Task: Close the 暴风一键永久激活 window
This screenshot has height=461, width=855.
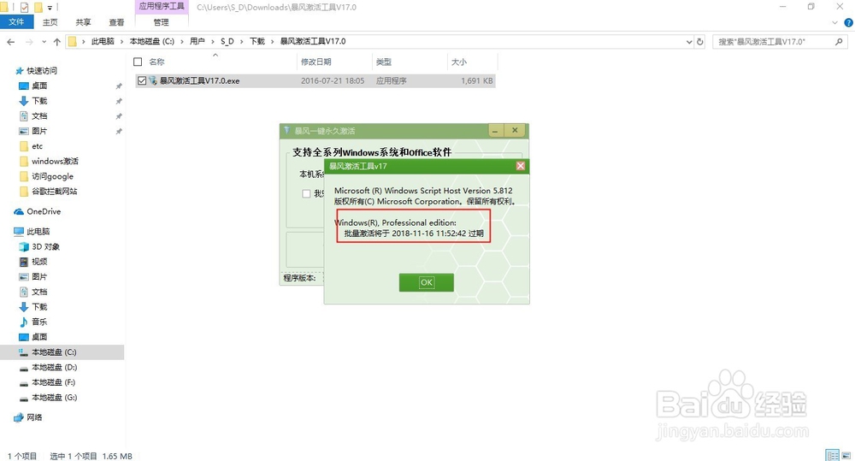Action: pyautogui.click(x=515, y=130)
